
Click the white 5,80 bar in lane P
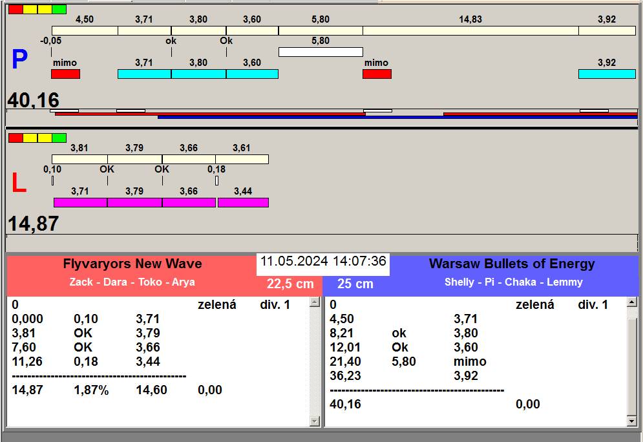[x=321, y=52]
